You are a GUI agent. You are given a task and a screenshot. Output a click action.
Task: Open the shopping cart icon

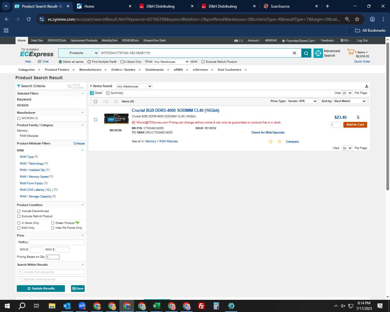click(351, 52)
